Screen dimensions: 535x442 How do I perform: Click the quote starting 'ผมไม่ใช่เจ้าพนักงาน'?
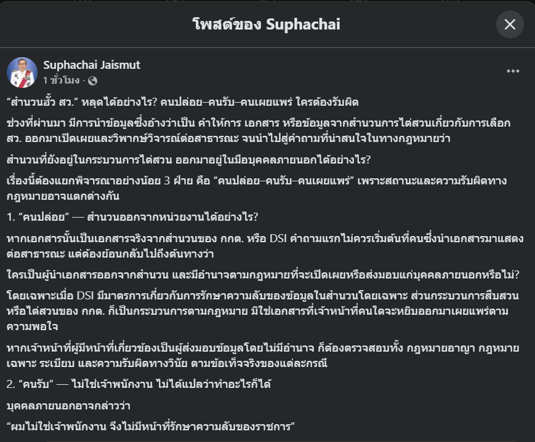[151, 426]
